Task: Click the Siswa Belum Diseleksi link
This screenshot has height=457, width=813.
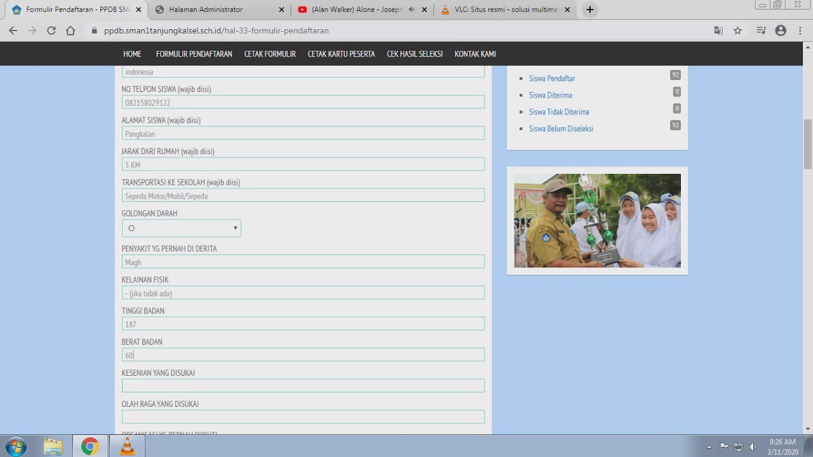Action: 561,129
